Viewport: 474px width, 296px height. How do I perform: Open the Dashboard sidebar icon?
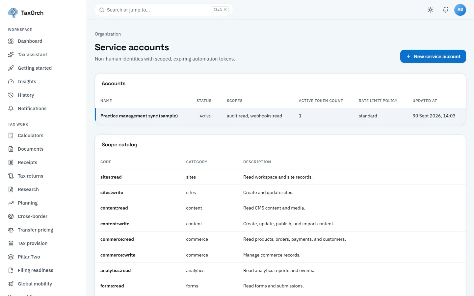(11, 41)
